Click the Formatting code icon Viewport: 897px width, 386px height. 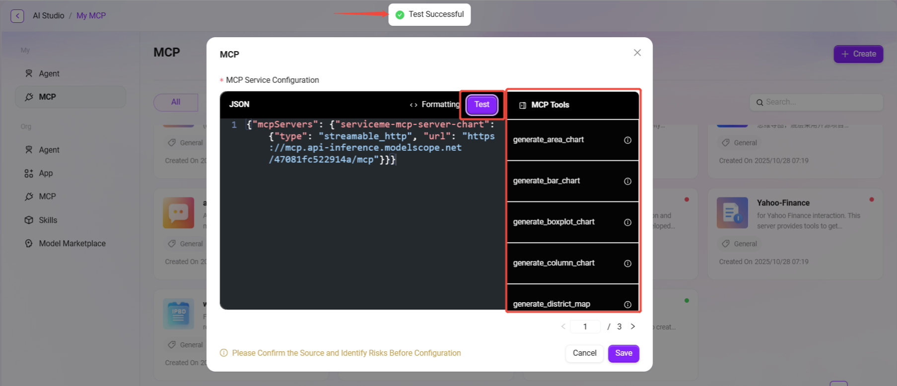pyautogui.click(x=414, y=105)
